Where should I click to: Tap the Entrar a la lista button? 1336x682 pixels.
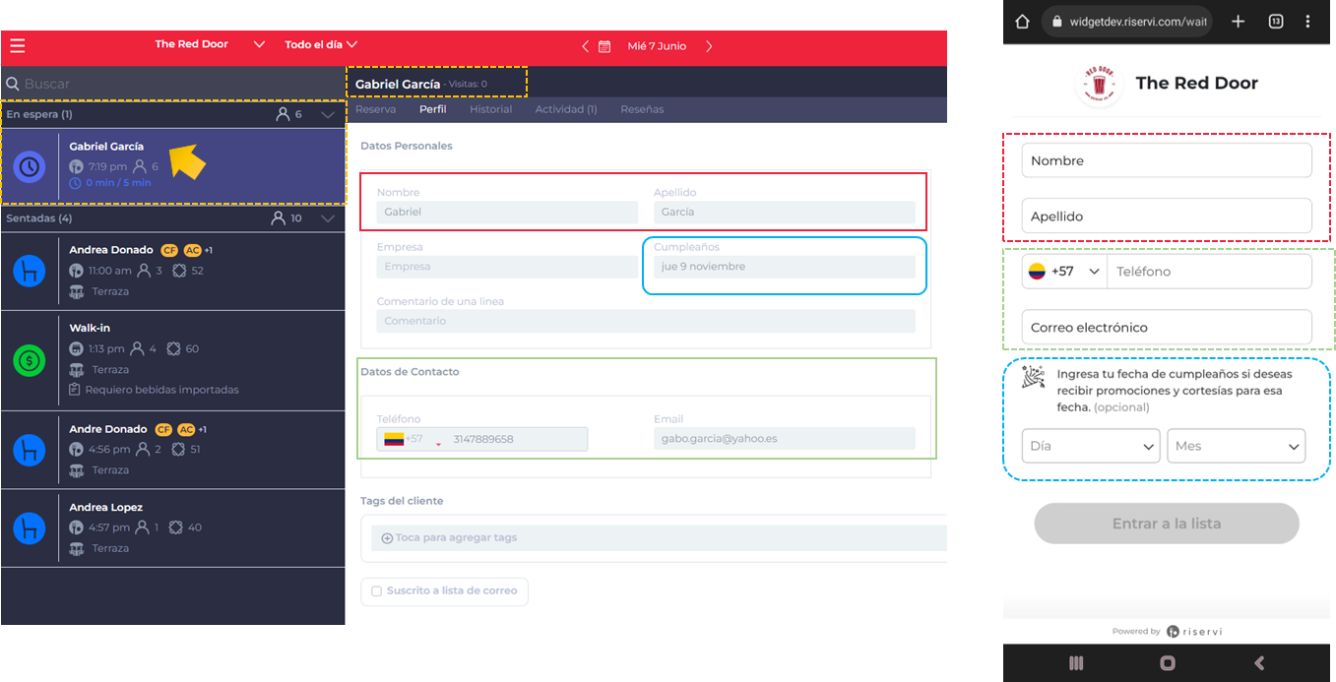click(1167, 524)
